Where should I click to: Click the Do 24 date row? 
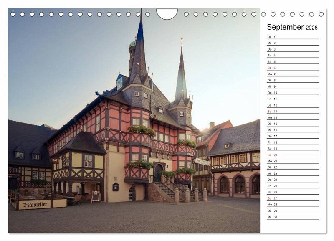click(x=293, y=180)
